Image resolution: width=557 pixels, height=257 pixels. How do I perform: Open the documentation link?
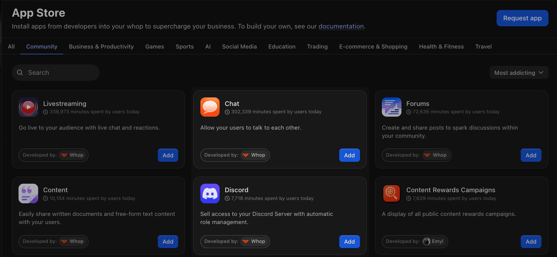click(341, 26)
